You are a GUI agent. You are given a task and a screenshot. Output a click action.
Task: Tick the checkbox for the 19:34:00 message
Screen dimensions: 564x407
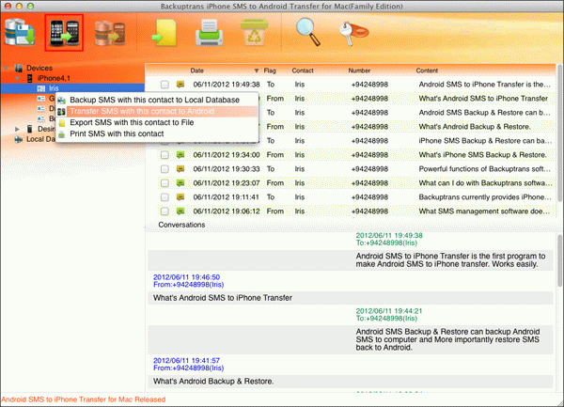click(164, 155)
